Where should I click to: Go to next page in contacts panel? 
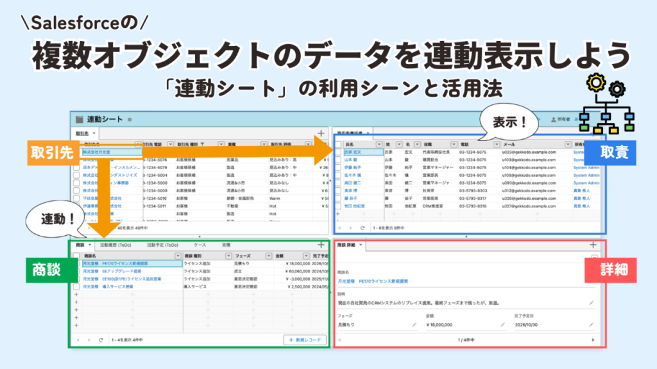tap(351, 228)
